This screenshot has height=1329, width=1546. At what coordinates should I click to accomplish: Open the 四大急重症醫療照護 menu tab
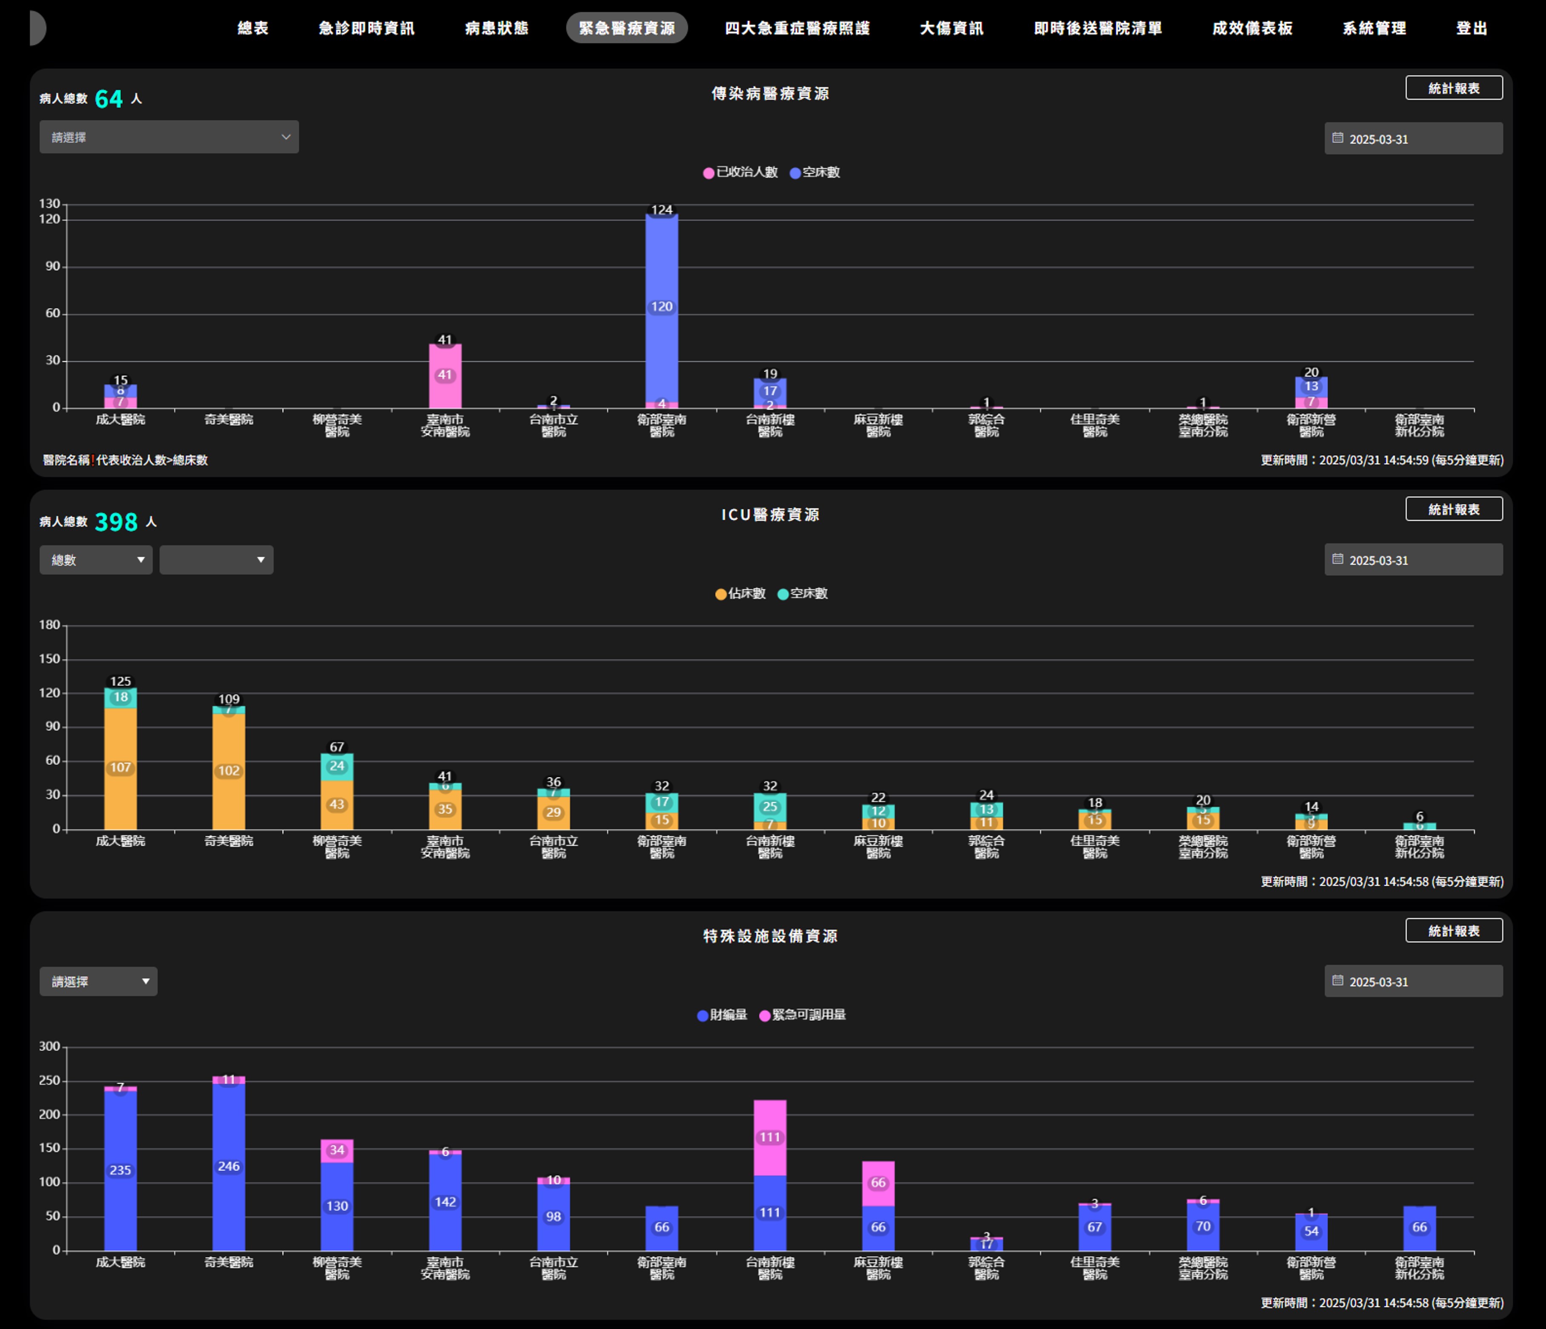[x=797, y=28]
